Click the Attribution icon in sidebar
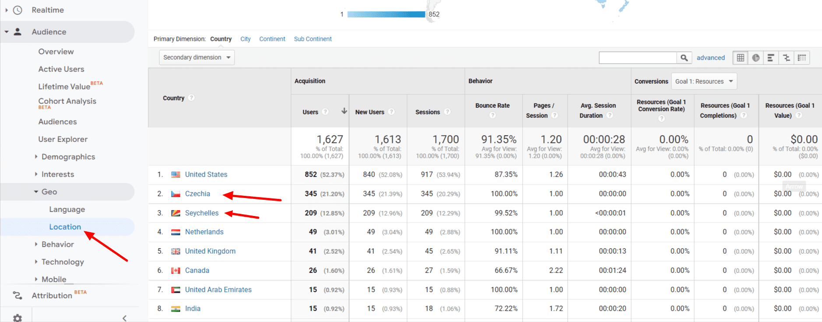This screenshot has height=322, width=822. (18, 295)
